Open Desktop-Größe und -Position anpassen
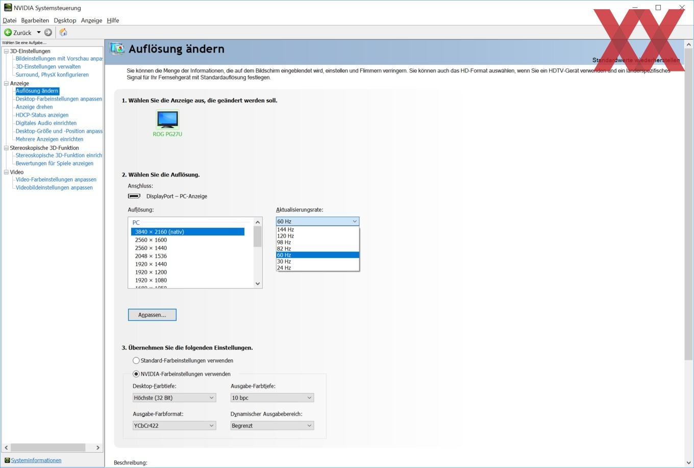This screenshot has height=468, width=694. 59,131
